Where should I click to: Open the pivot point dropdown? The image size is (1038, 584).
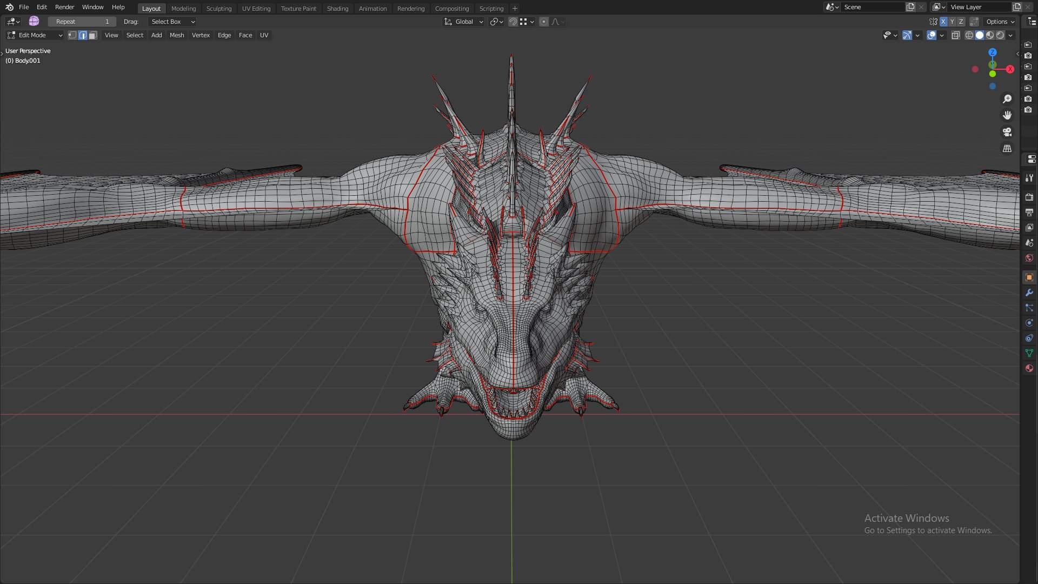tap(496, 22)
